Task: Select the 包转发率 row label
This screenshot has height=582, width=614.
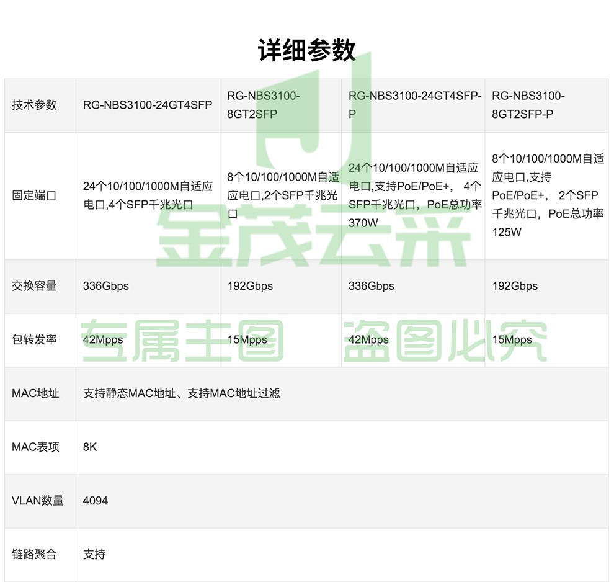Action: (x=35, y=339)
